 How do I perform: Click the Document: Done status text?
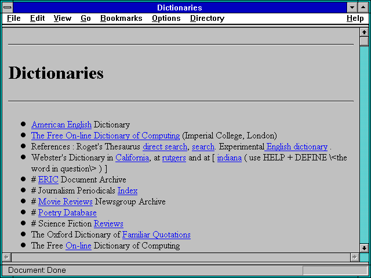click(37, 270)
